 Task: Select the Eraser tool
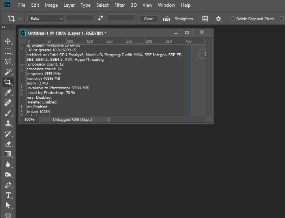click(x=8, y=144)
